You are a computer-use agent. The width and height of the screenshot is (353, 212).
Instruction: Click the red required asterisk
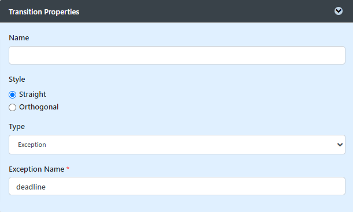[x=68, y=168]
